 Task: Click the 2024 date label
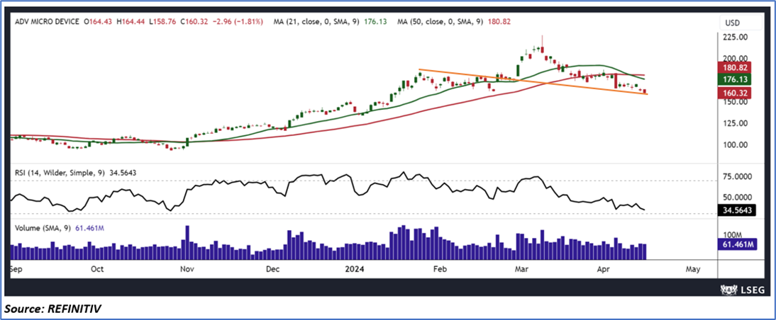[x=355, y=269]
